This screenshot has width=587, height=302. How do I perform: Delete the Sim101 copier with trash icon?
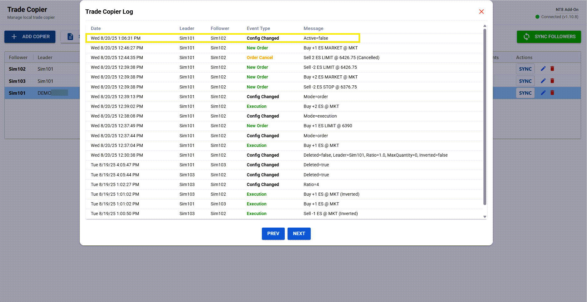pyautogui.click(x=552, y=93)
